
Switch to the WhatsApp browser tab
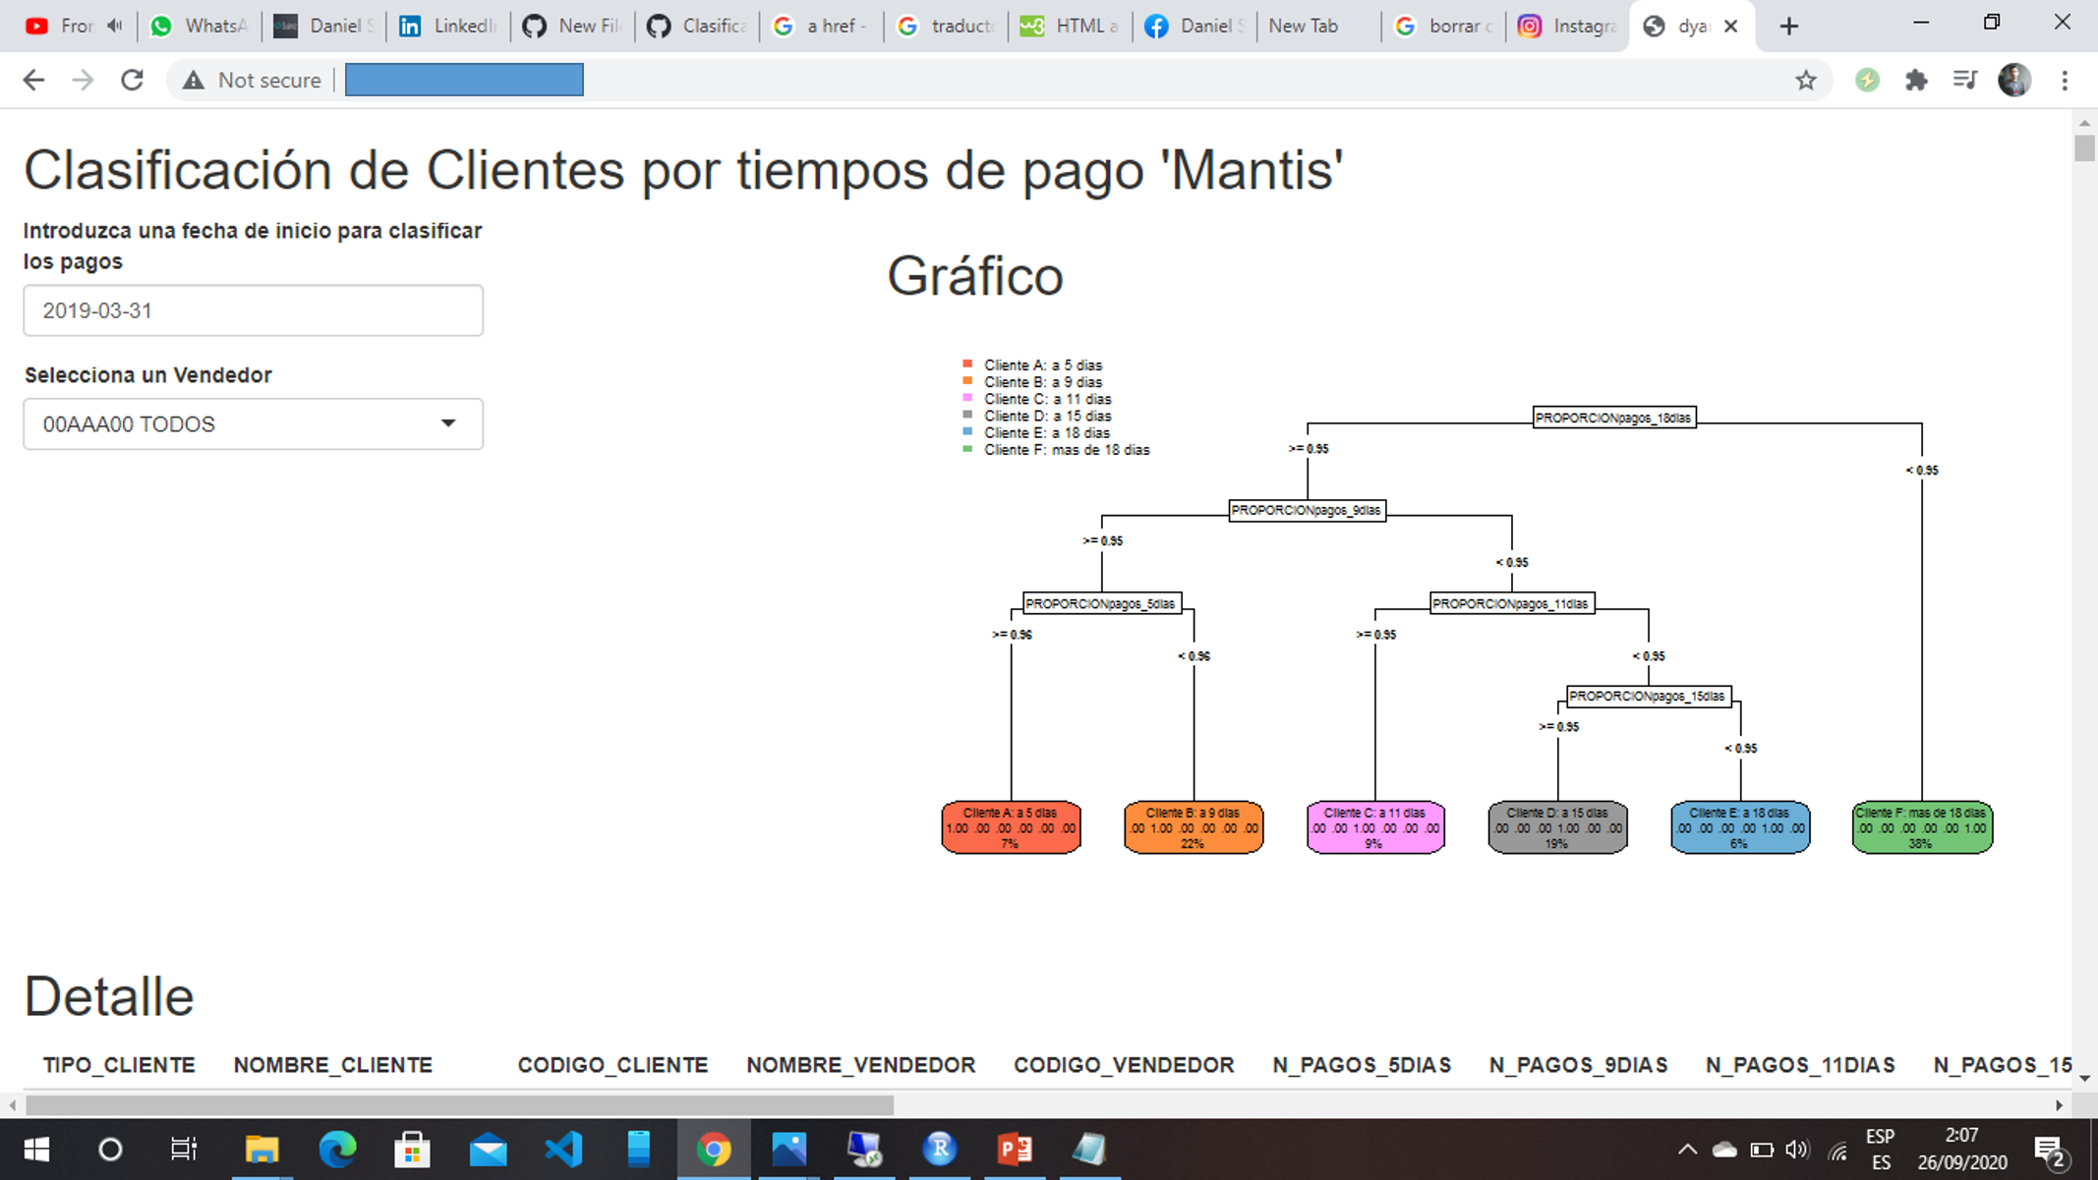pos(200,27)
